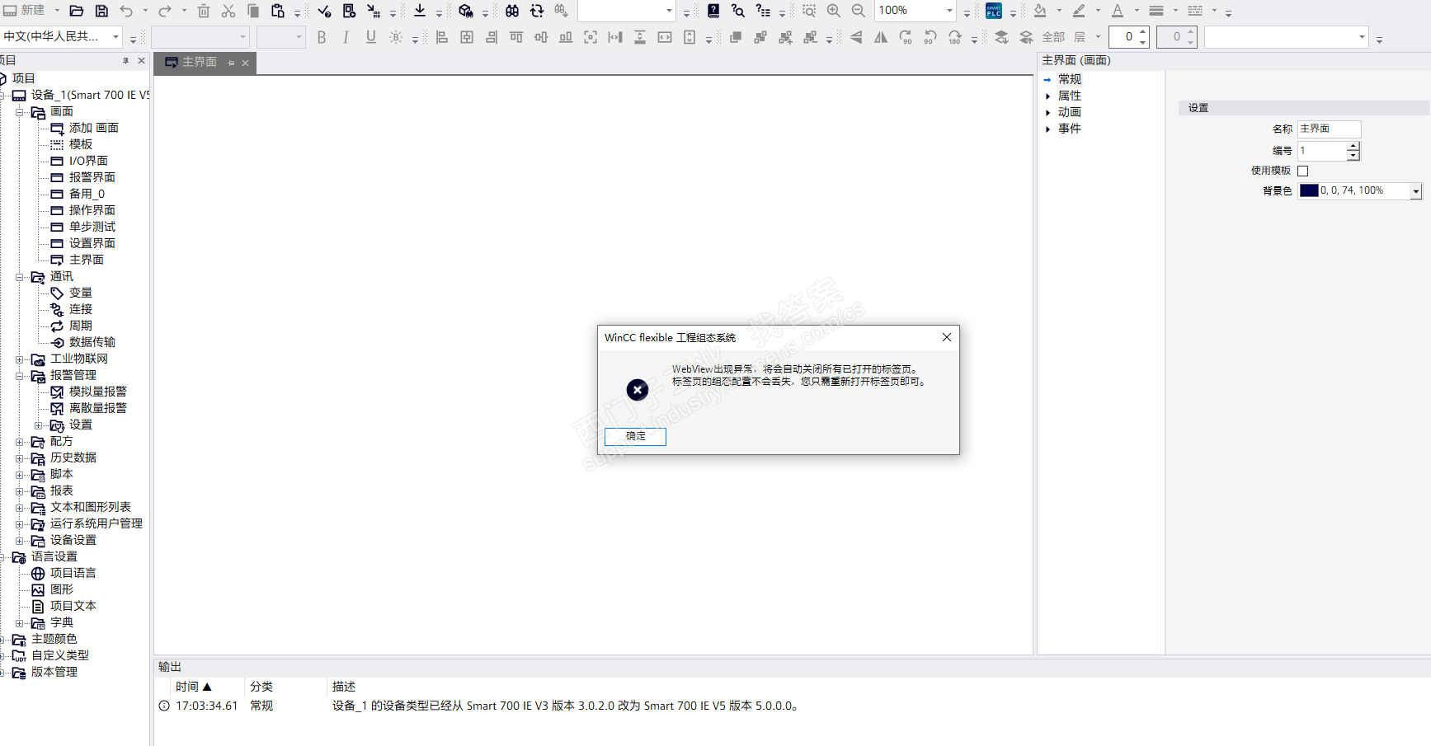
Task: Open find with the binoculars icon
Action: coord(512,11)
